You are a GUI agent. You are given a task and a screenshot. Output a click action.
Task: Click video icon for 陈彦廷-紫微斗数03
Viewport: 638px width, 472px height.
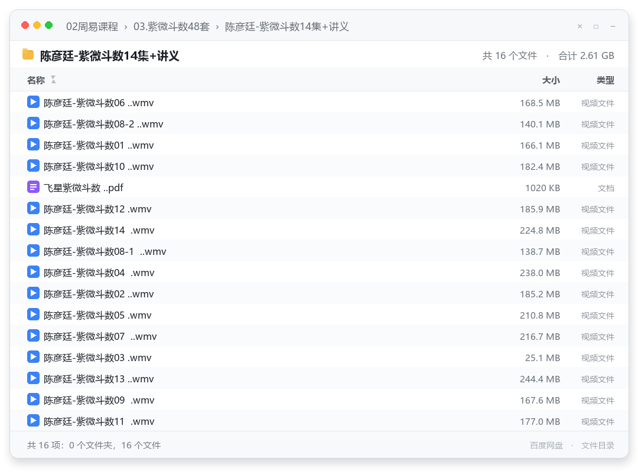tap(33, 356)
